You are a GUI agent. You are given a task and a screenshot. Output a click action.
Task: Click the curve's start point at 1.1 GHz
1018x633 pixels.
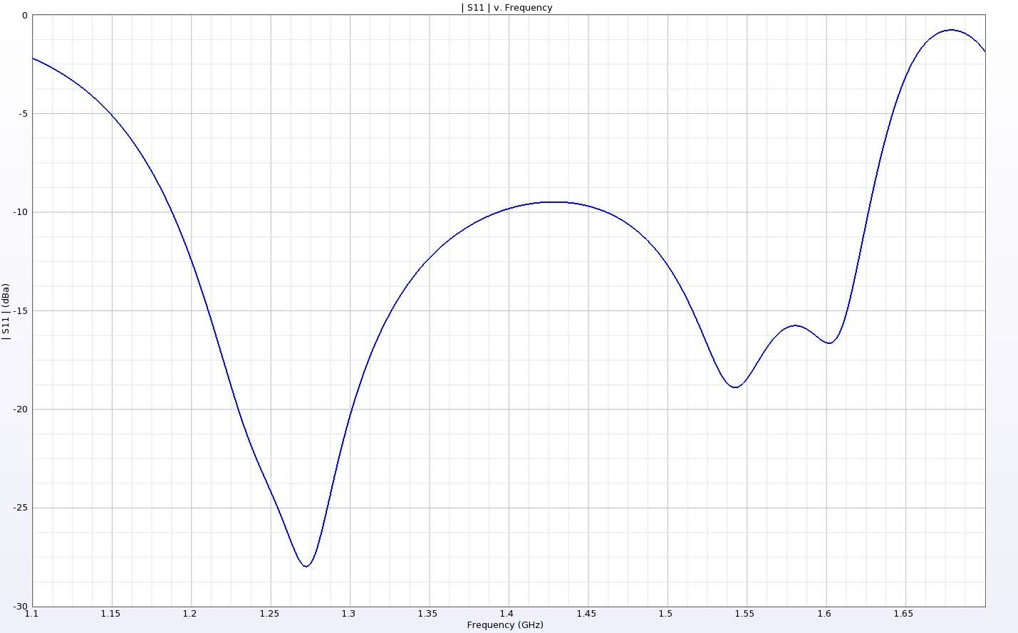coord(33,58)
